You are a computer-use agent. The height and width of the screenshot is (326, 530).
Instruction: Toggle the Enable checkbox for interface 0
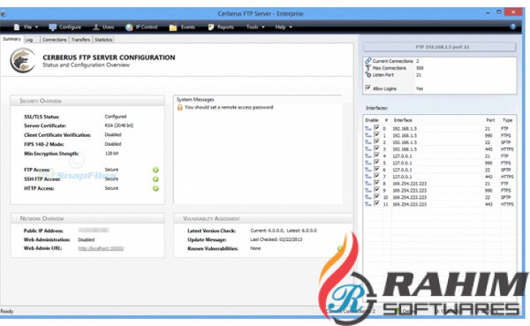coord(376,128)
